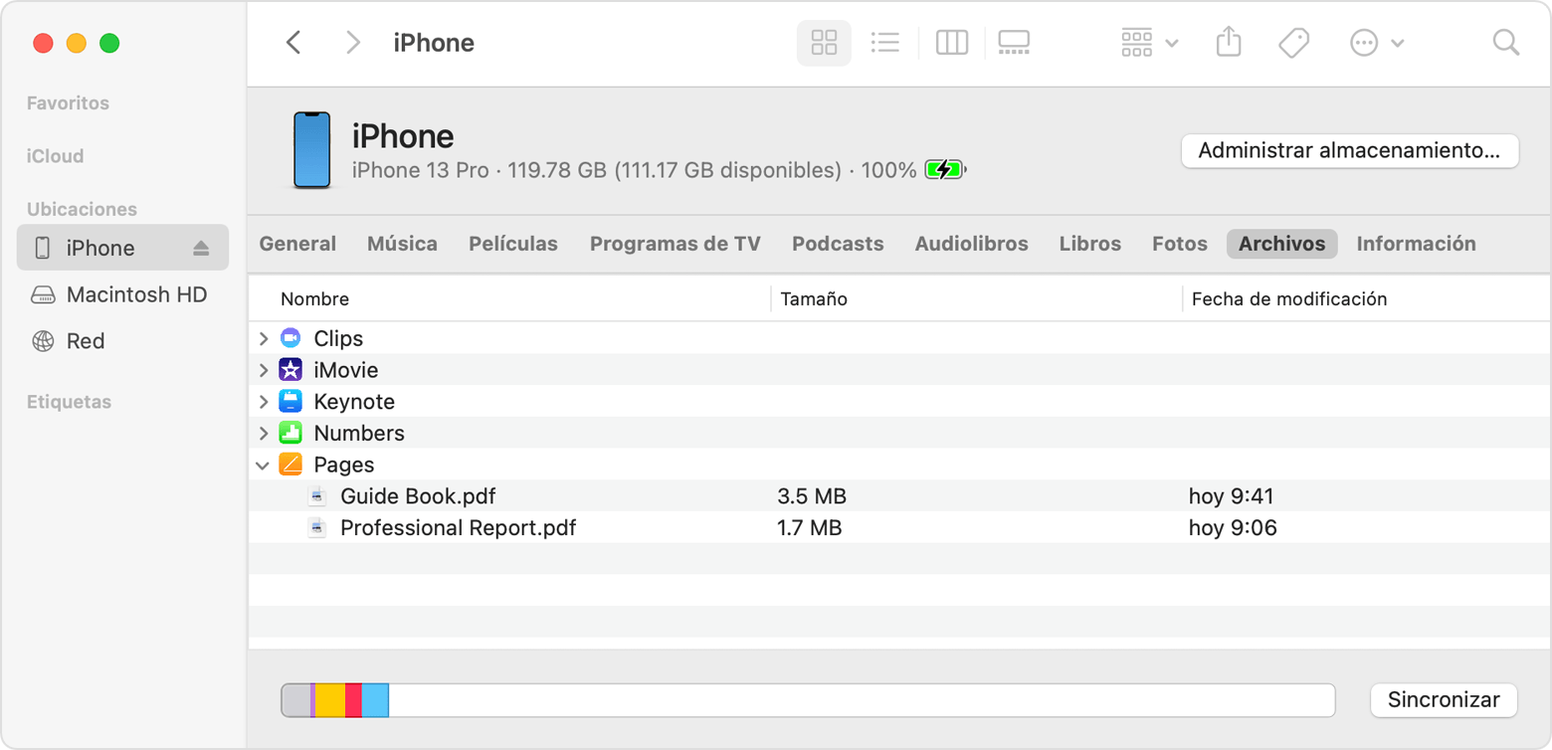Open the Fotos tab

click(x=1180, y=244)
